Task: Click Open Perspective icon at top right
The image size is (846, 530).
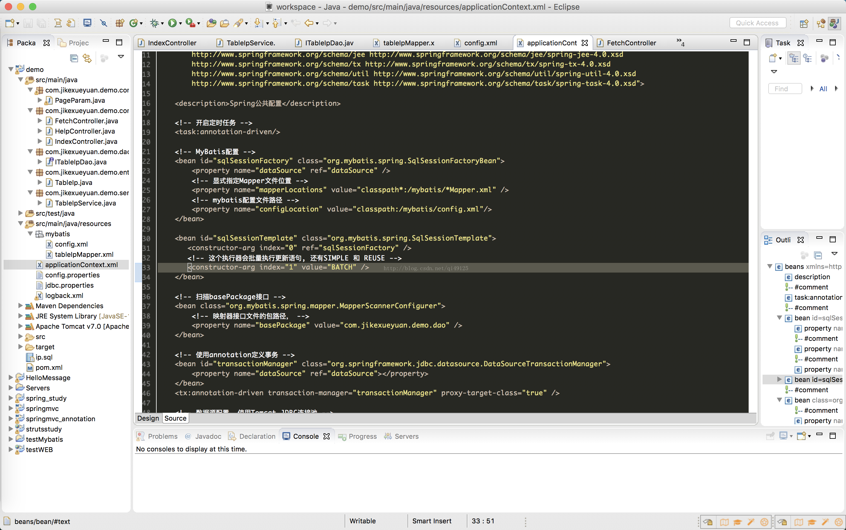Action: [804, 23]
